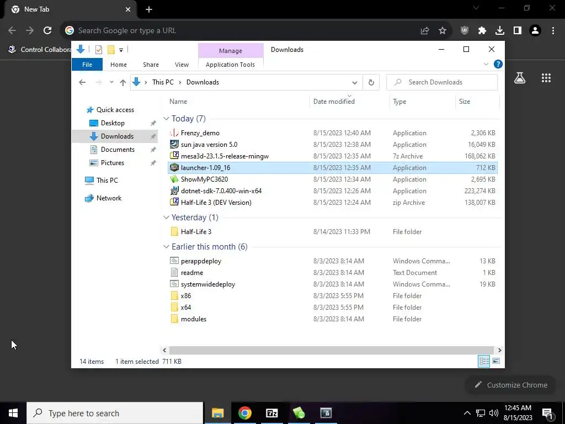Switch to large icons view mode
The image size is (565, 424).
496,361
